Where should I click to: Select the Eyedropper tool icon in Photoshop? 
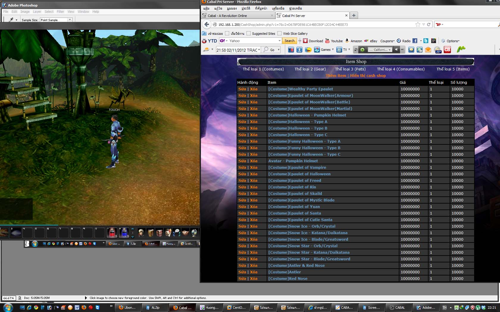11,20
